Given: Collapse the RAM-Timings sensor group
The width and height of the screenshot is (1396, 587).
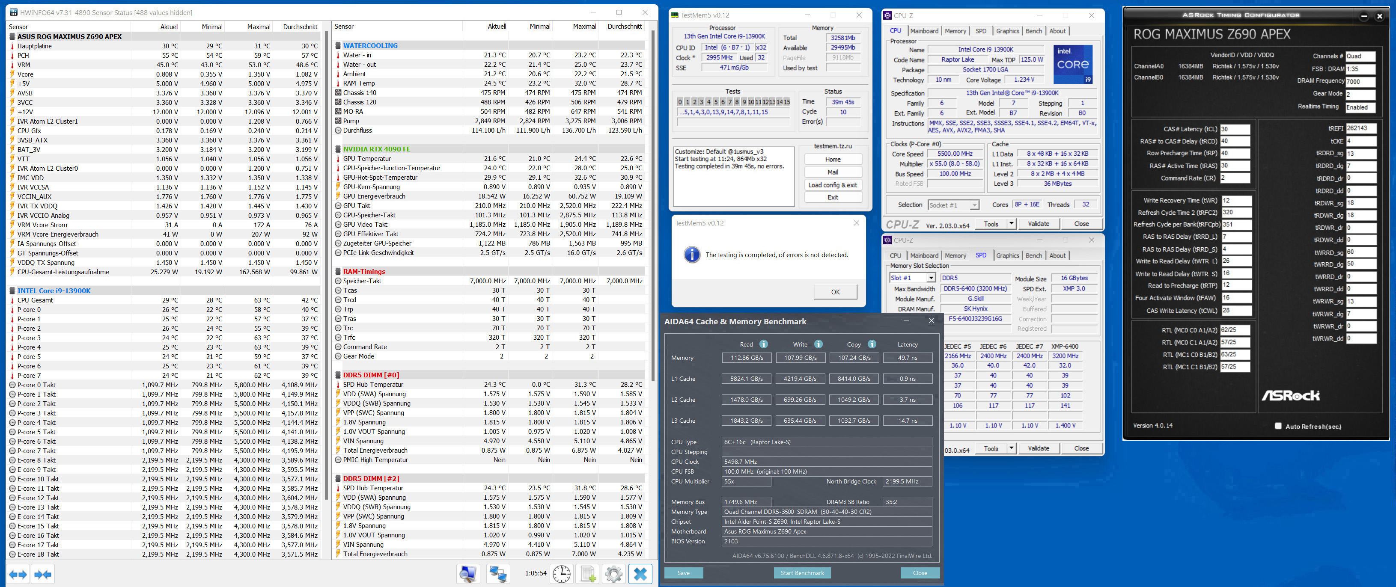Looking at the screenshot, I should pos(338,271).
